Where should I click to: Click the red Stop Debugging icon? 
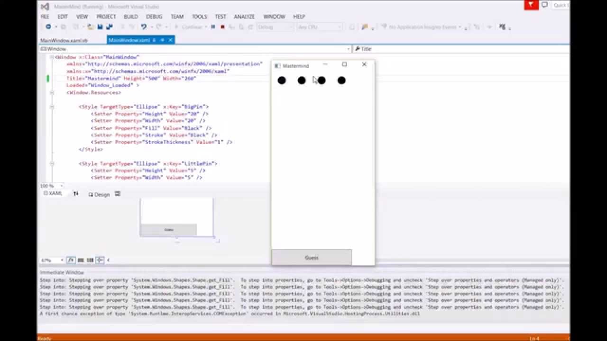[222, 27]
